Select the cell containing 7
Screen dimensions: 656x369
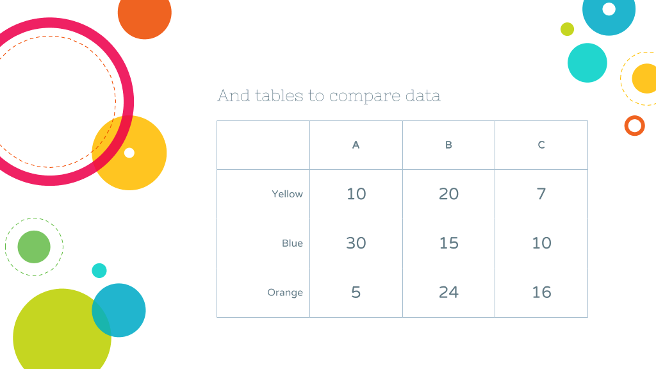click(x=541, y=194)
